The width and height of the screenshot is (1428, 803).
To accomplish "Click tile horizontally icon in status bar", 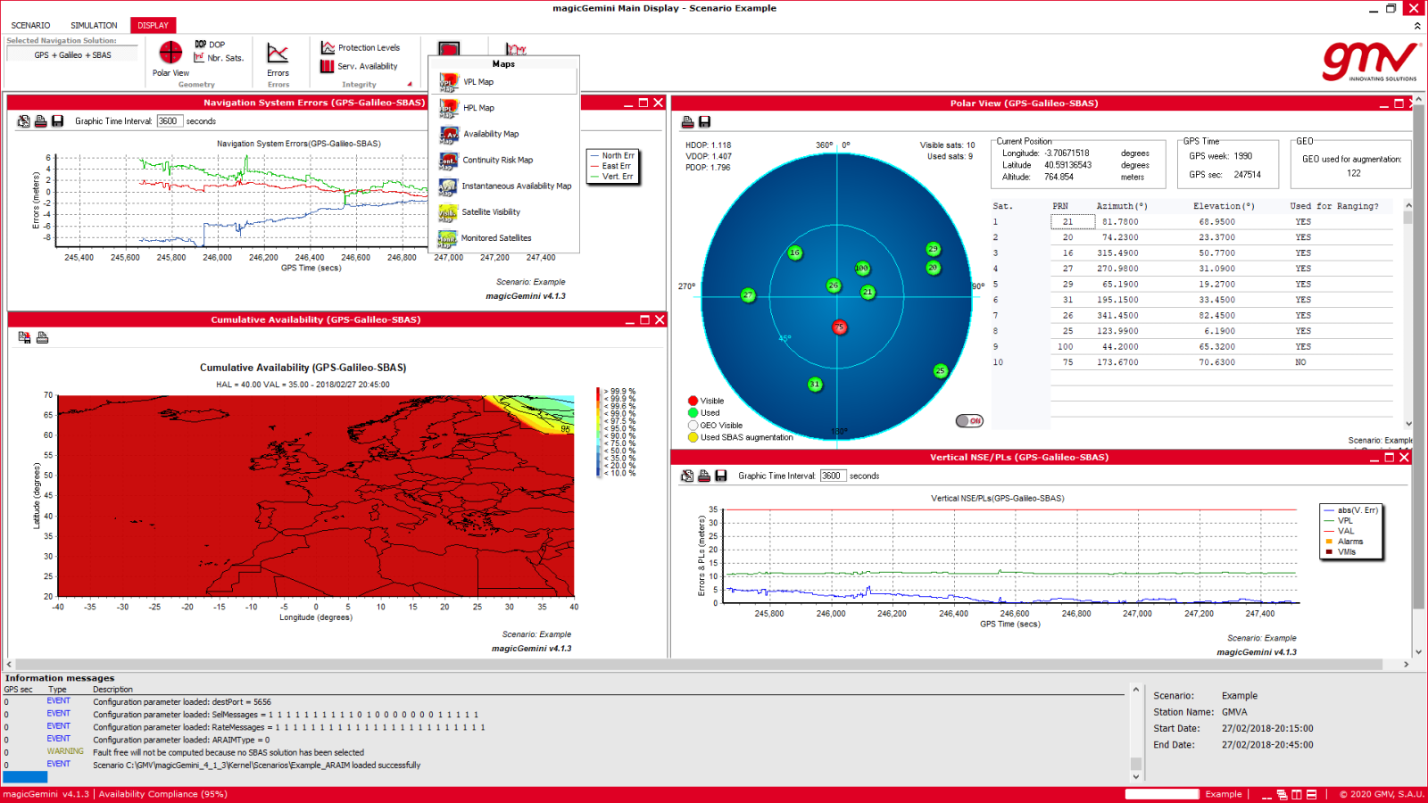I will point(1312,794).
